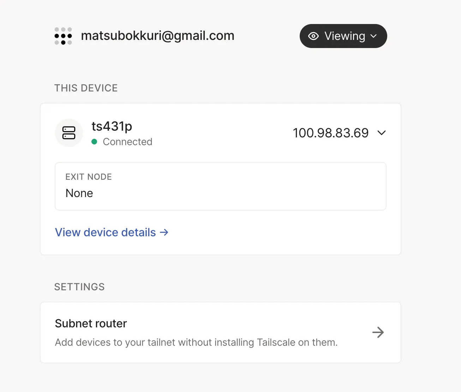Screen dimensions: 461x392
Task: Click the Tailscale dots logo
Action: [63, 36]
